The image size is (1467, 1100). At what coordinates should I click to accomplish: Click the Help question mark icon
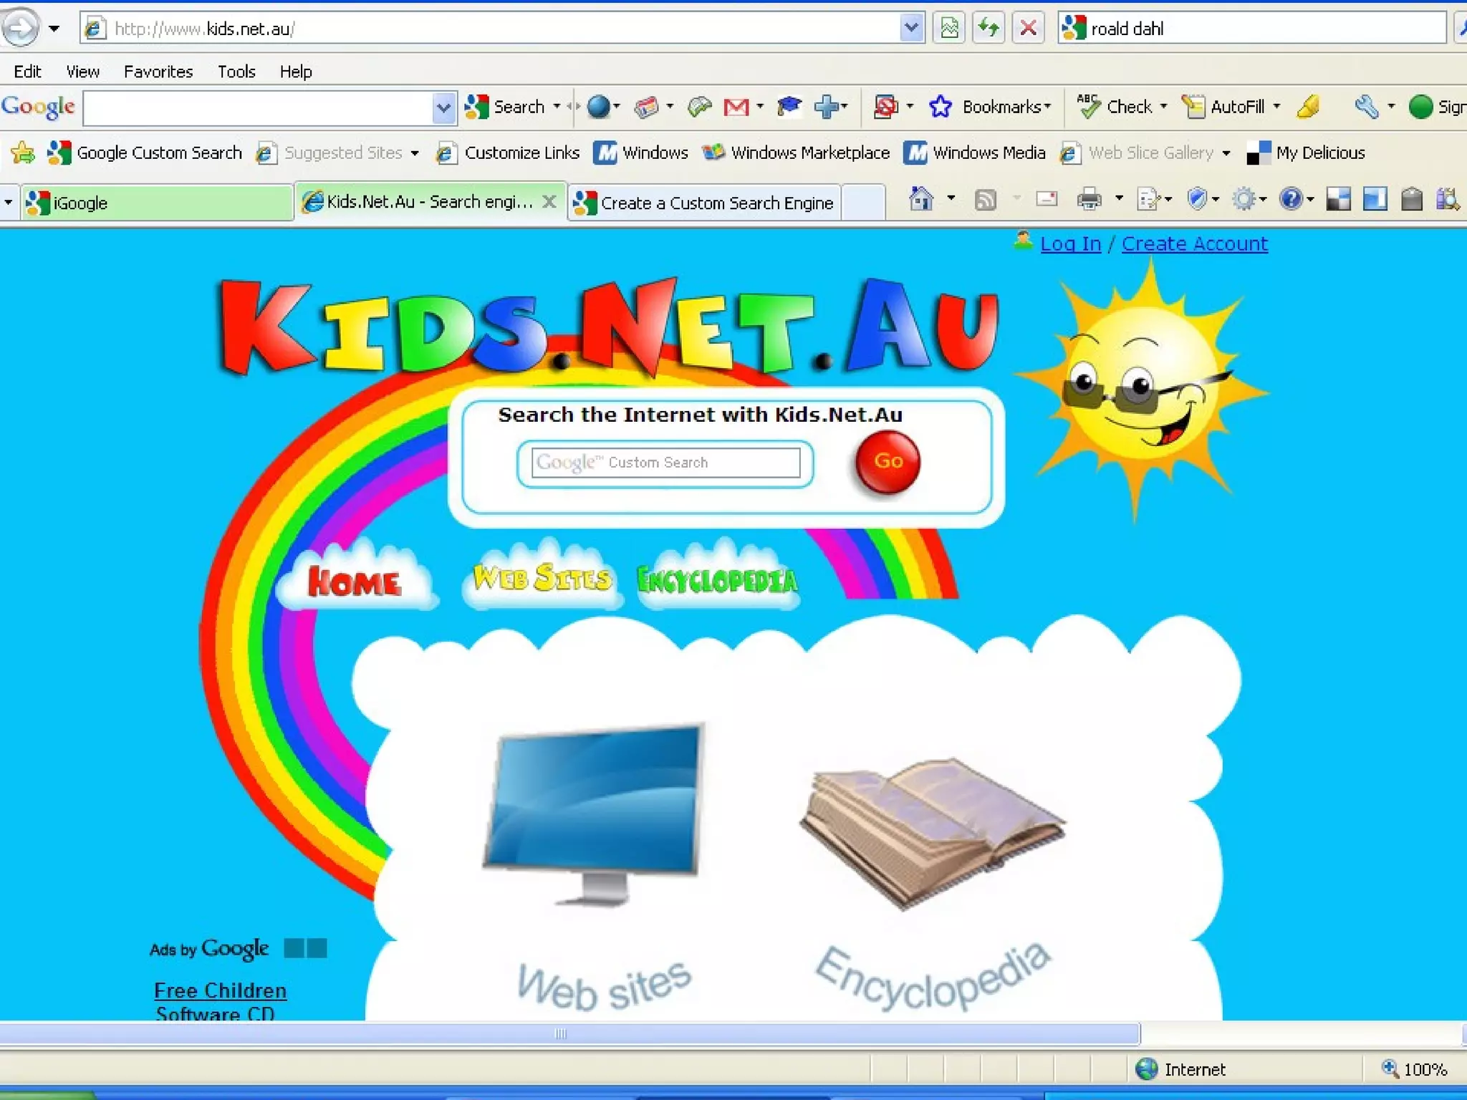[1291, 200]
